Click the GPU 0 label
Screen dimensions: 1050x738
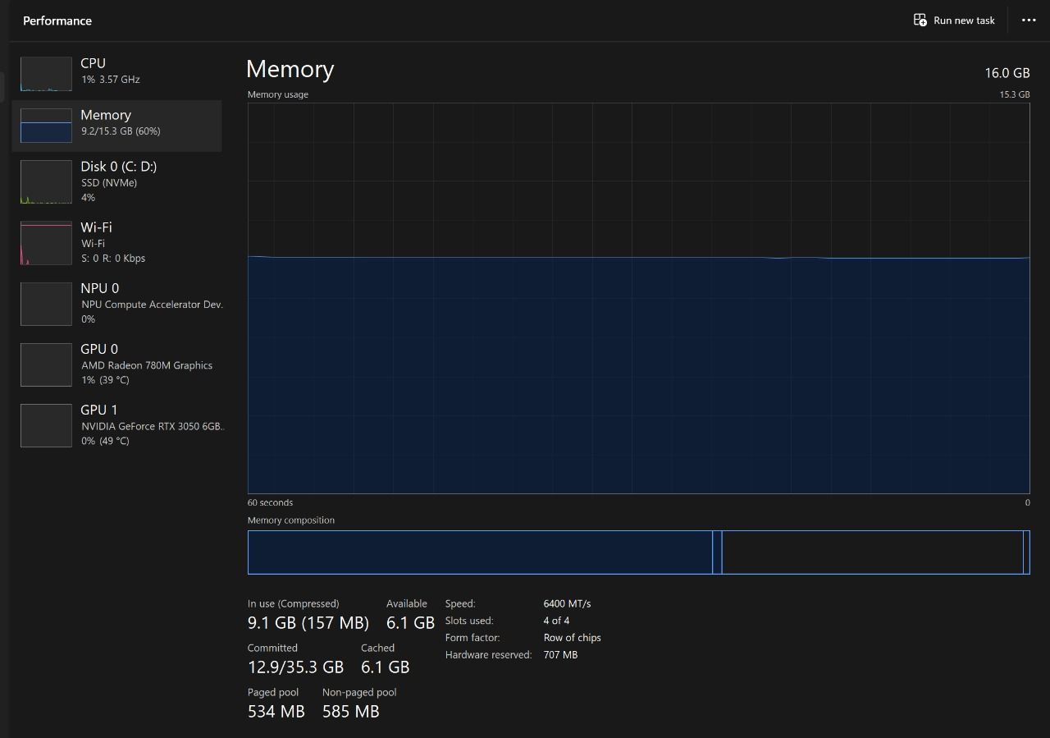click(99, 349)
